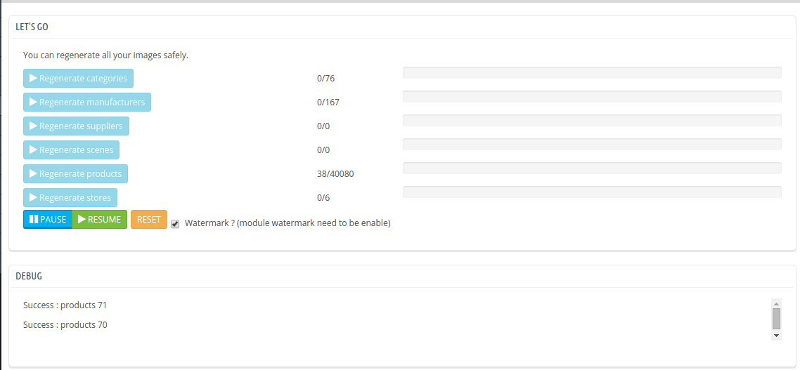Click the play icon on Regenerate scenes

coord(33,150)
